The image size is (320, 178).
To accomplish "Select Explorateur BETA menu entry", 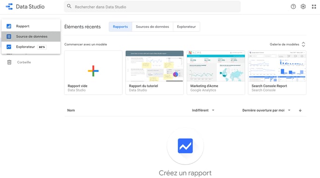I will tap(31, 47).
